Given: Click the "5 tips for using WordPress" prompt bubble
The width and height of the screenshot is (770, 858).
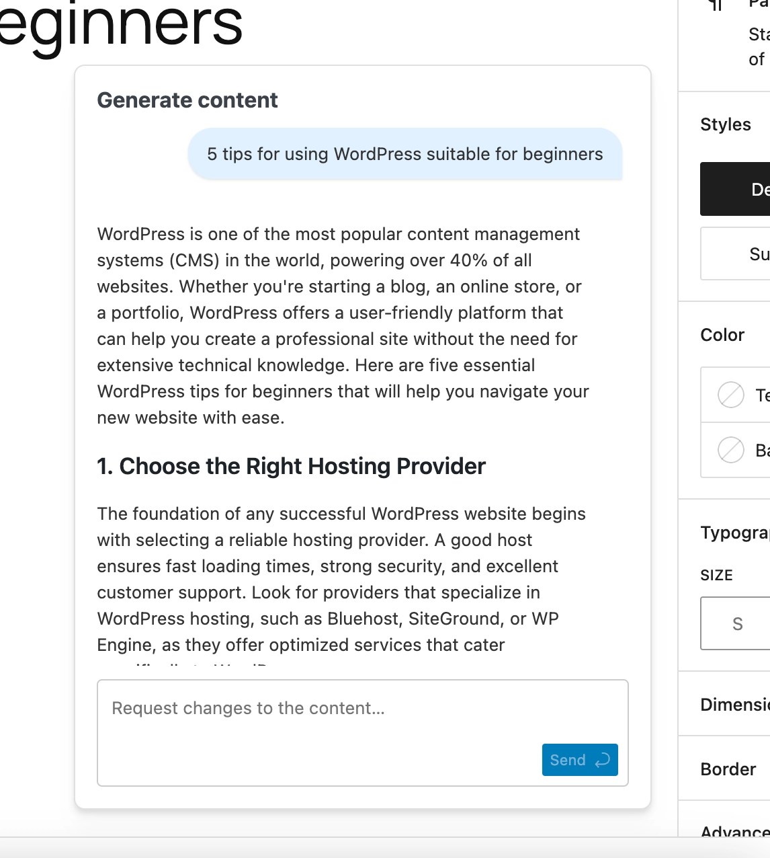Looking at the screenshot, I should pyautogui.click(x=404, y=154).
